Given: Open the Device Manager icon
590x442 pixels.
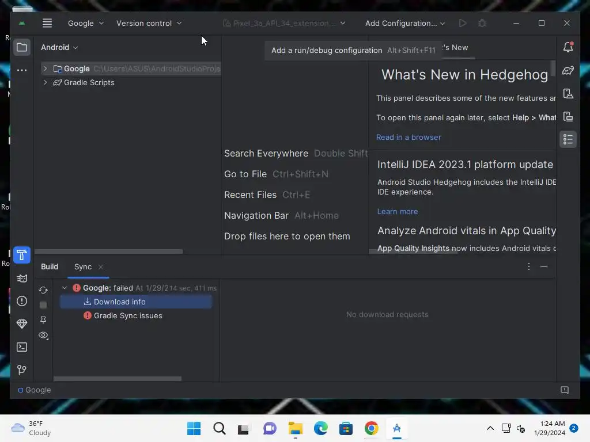Looking at the screenshot, I should pos(568,94).
